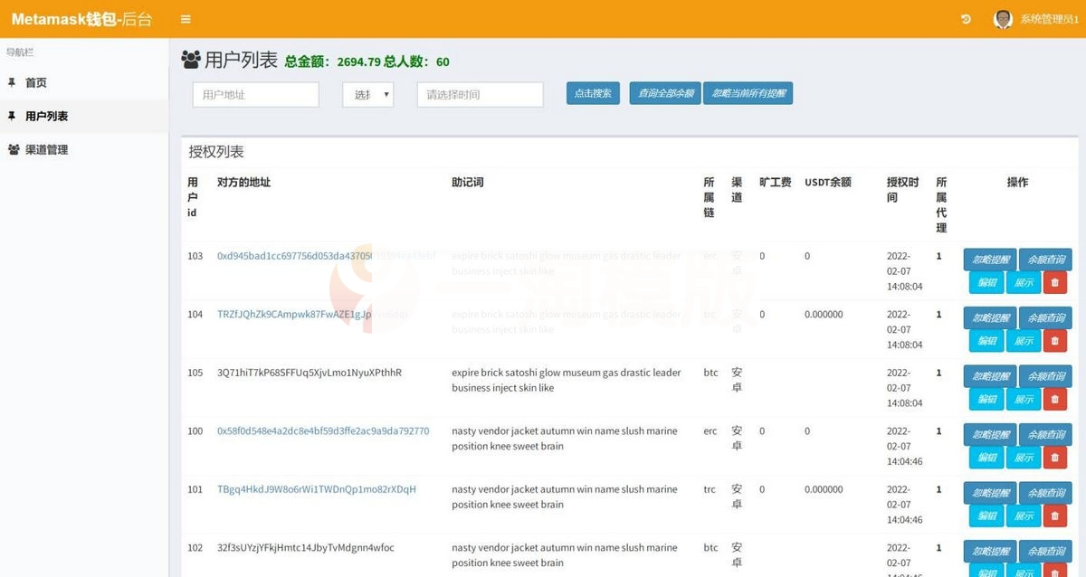Screen dimensions: 1086x577
Task: Click the refresh history icon in top bar
Action: click(x=967, y=18)
